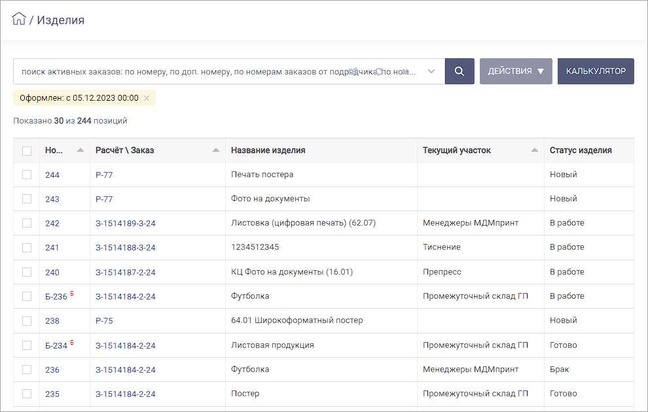Click 'Изделия' breadcrumb title

tap(61, 20)
